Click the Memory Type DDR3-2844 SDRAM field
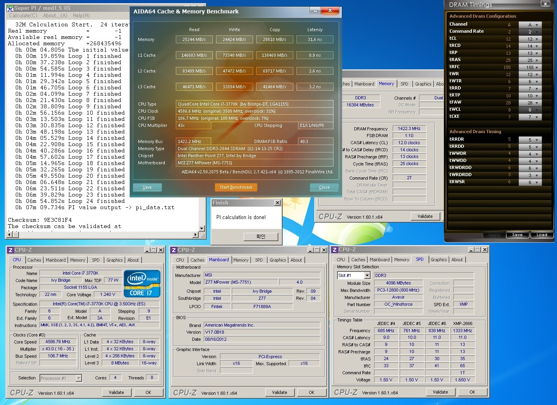 click(255, 149)
